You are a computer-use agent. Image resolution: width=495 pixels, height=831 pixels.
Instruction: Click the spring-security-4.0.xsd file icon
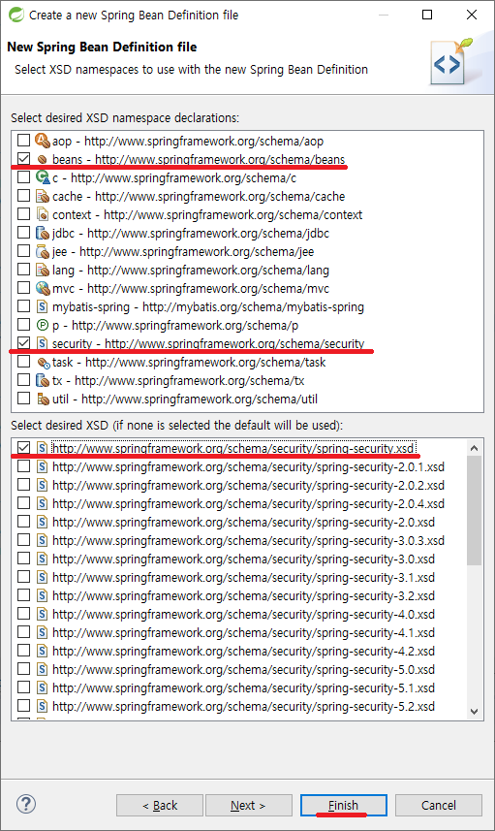[x=43, y=614]
